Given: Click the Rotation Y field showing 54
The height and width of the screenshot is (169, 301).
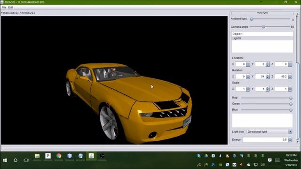Looking at the screenshot, I should (260, 77).
